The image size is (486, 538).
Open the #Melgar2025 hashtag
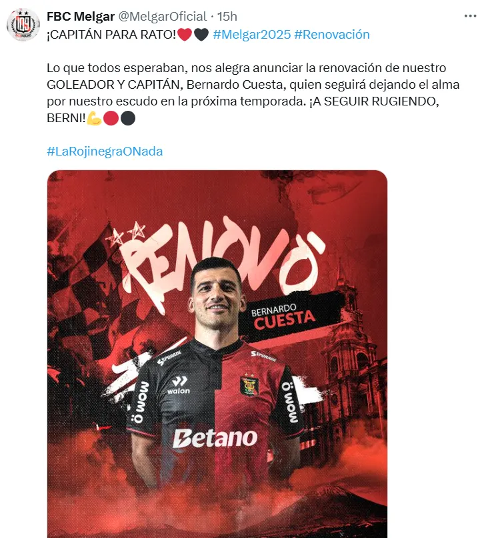[252, 34]
